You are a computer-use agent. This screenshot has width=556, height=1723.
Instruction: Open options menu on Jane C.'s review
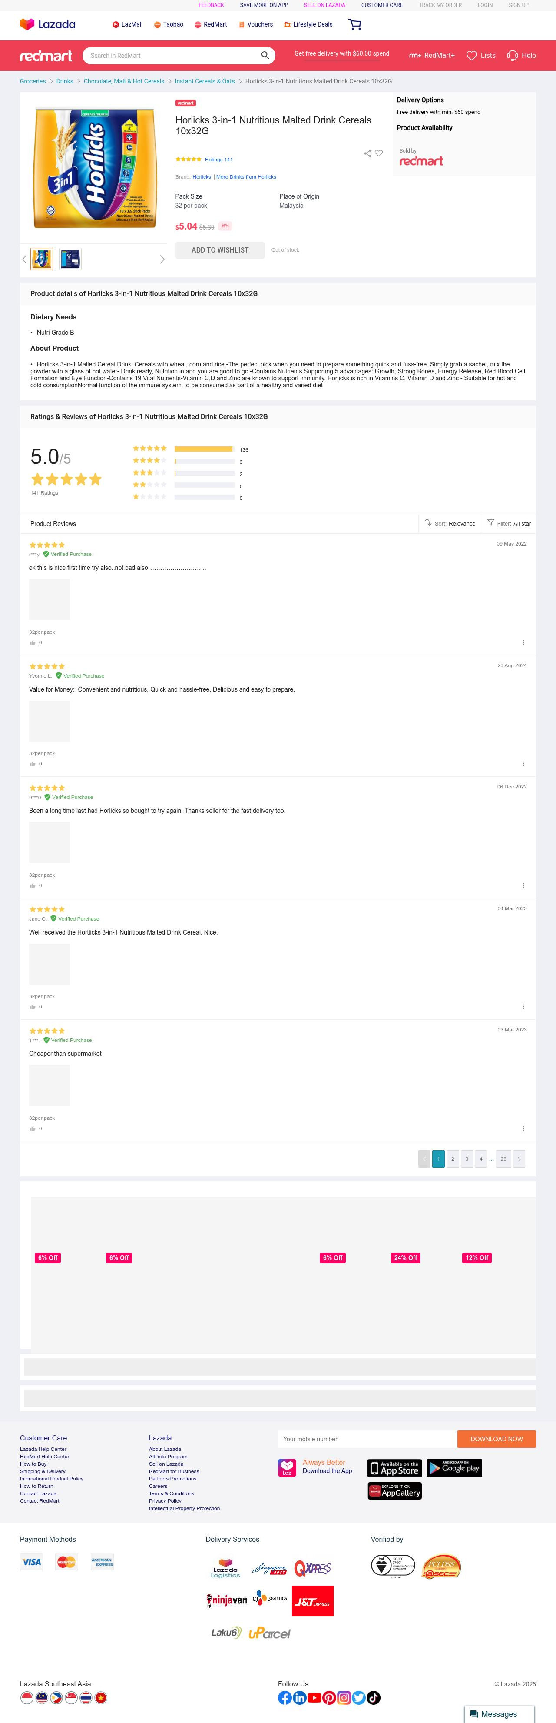coord(523,1007)
